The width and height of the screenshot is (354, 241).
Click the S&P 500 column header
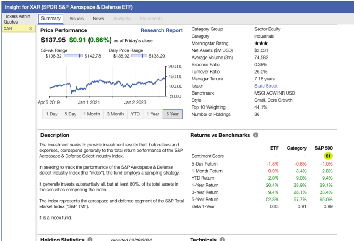click(x=324, y=148)
